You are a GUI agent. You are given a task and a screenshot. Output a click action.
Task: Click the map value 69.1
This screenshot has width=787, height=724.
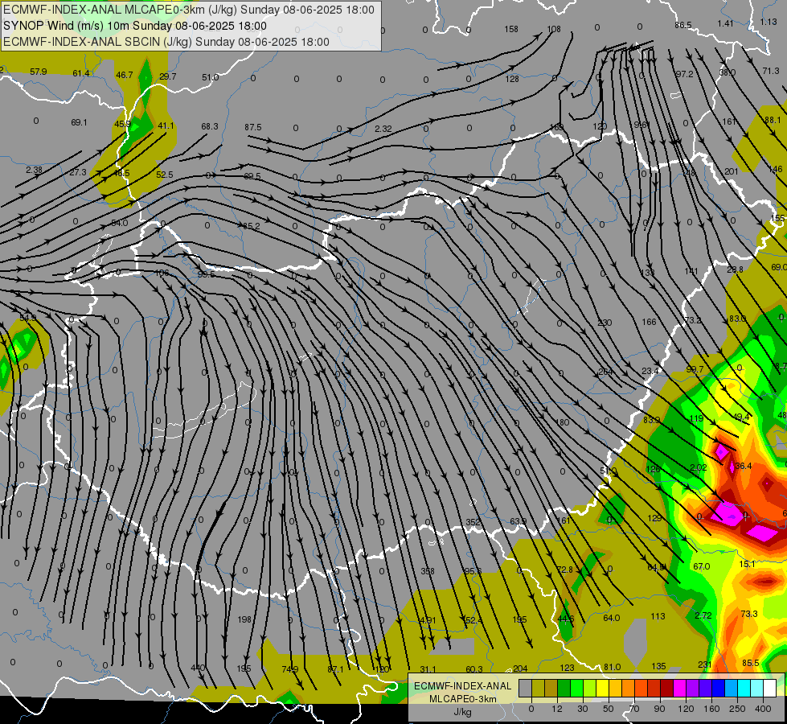79,122
